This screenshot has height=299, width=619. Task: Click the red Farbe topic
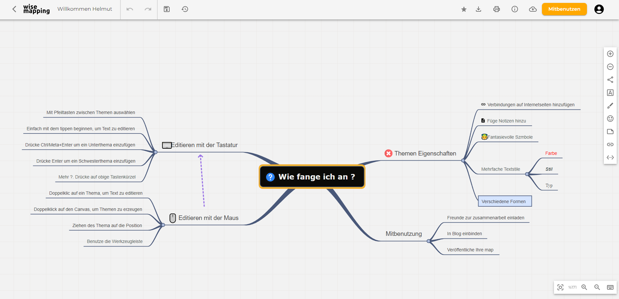tap(551, 153)
